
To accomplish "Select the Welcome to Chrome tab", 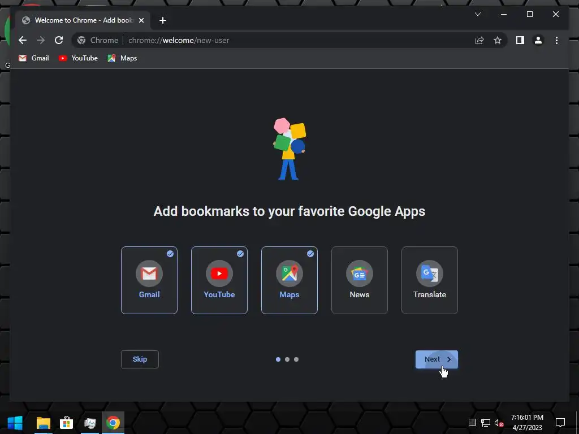I will [83, 20].
